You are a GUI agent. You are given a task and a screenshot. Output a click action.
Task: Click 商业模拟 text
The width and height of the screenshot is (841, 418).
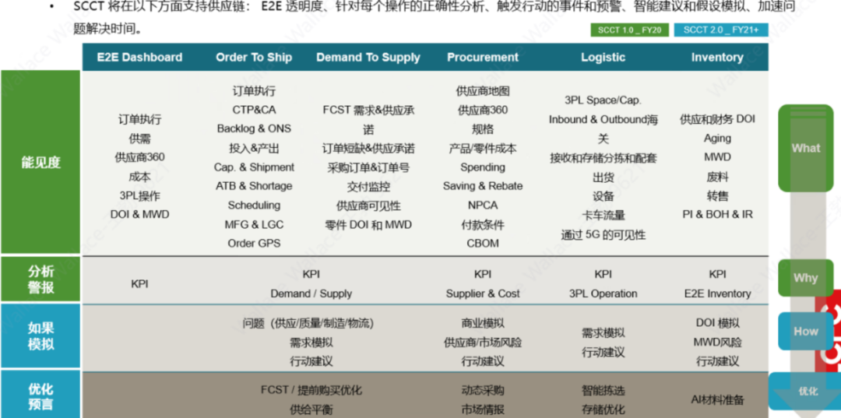[483, 323]
